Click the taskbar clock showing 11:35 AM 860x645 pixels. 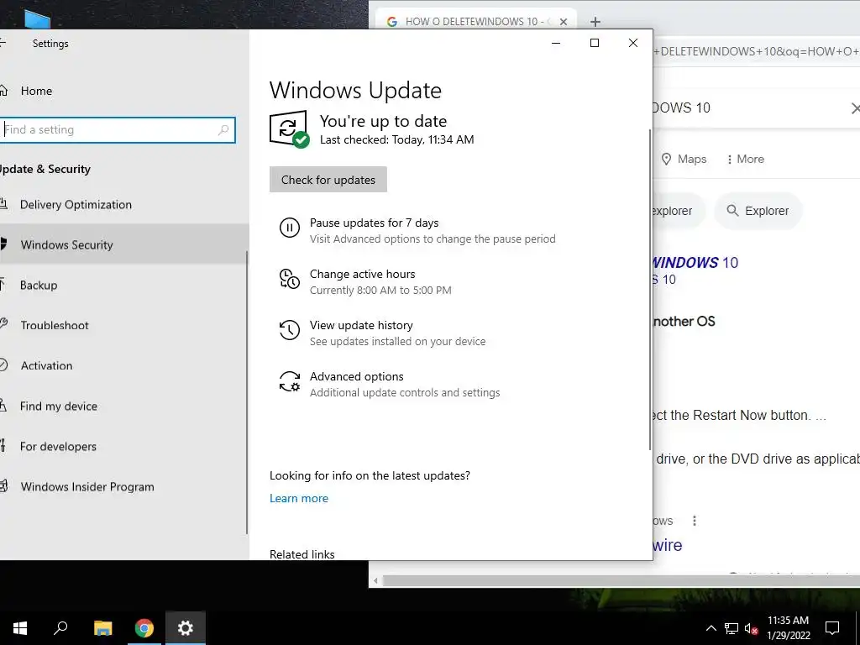point(788,628)
